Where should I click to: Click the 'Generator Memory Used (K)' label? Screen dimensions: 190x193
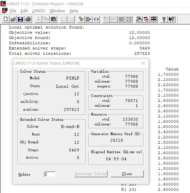tap(116, 134)
